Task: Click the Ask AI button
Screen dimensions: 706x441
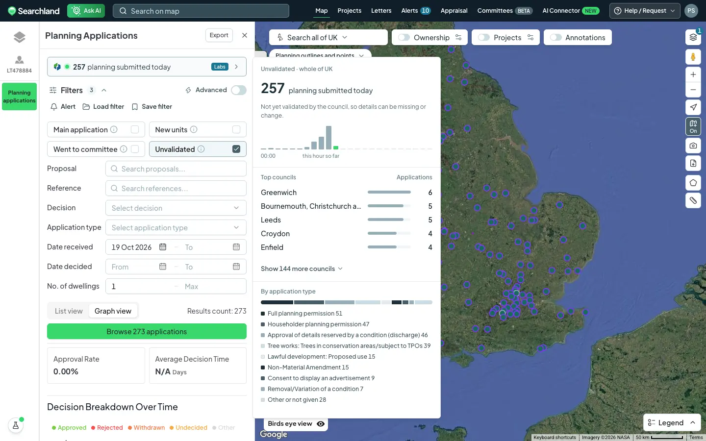Action: click(x=86, y=11)
